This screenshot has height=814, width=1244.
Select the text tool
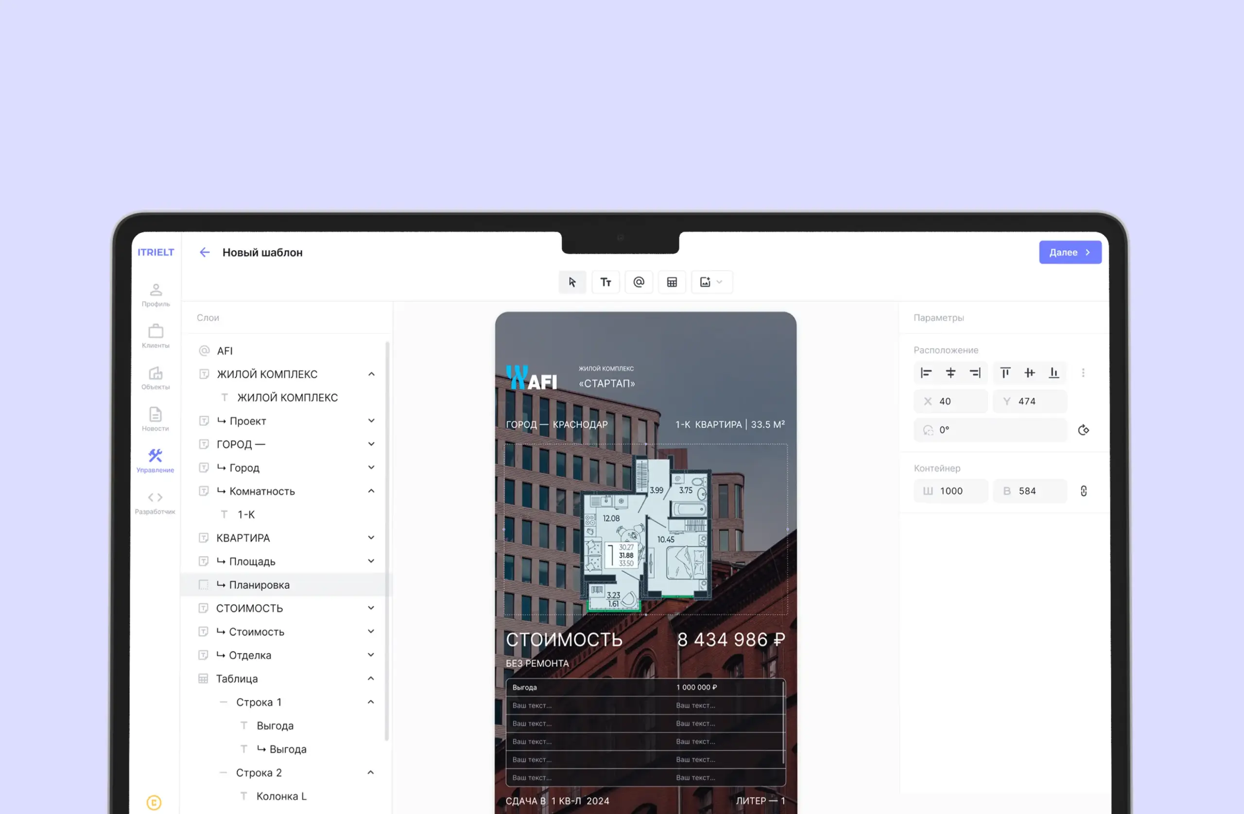pyautogui.click(x=606, y=282)
